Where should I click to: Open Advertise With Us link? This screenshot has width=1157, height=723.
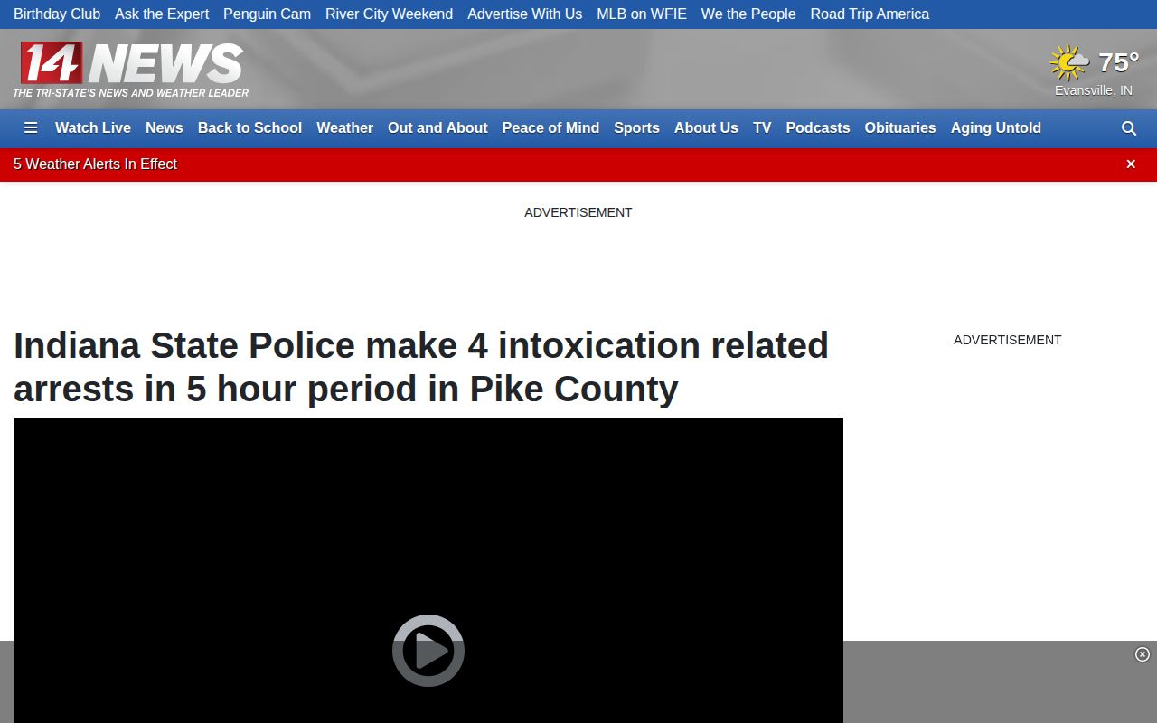(524, 14)
